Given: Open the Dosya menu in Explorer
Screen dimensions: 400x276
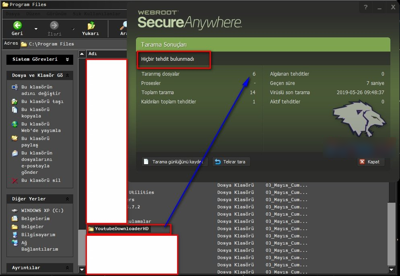Looking at the screenshot, I should tap(12, 14).
